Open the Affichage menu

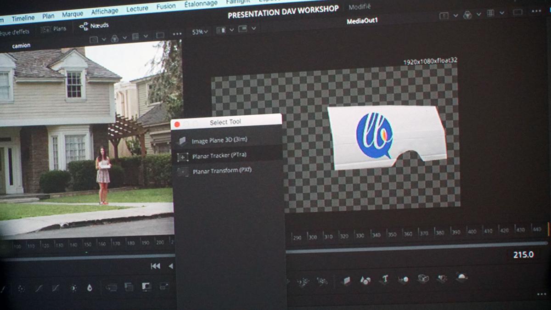coord(105,11)
